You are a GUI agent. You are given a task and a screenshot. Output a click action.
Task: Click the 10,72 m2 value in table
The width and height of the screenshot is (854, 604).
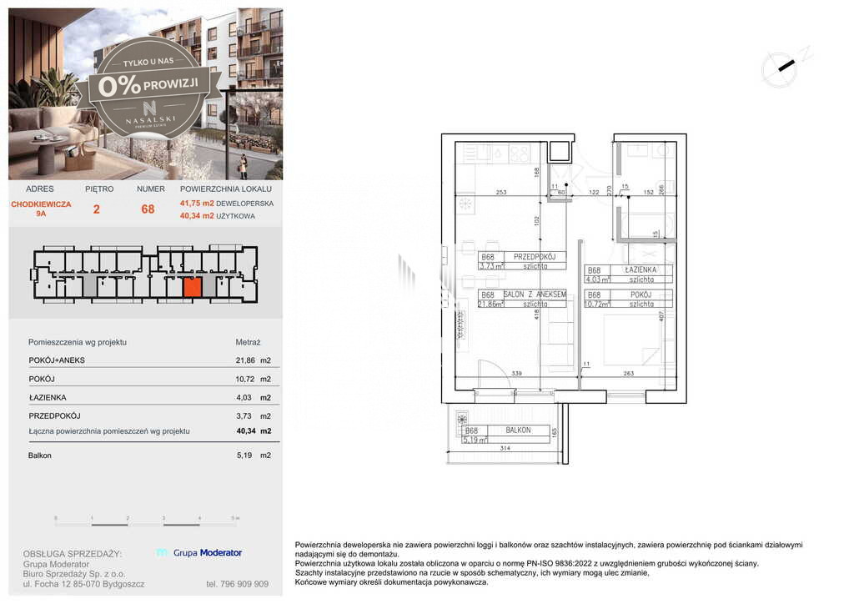(254, 379)
